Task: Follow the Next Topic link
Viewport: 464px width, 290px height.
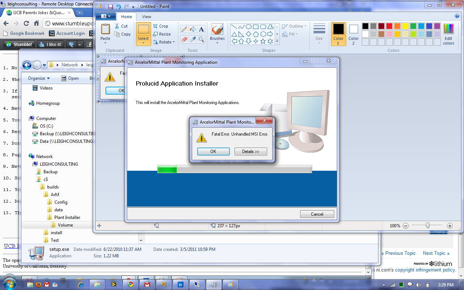Action: click(x=436, y=253)
